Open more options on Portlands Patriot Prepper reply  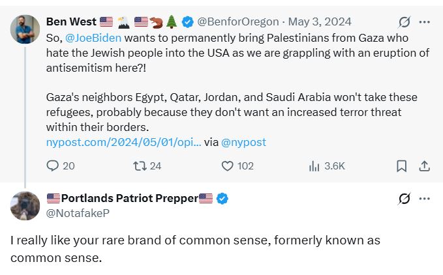click(x=425, y=199)
